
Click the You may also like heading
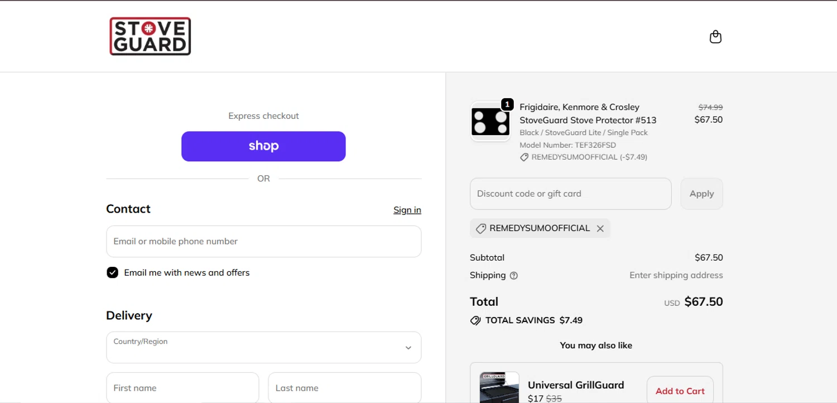(596, 346)
